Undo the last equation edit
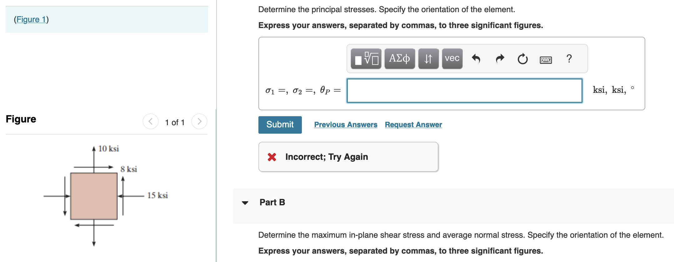This screenshot has width=674, height=262. click(477, 59)
